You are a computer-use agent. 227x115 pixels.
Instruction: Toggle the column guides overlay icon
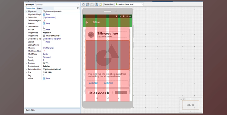coord(88,4)
